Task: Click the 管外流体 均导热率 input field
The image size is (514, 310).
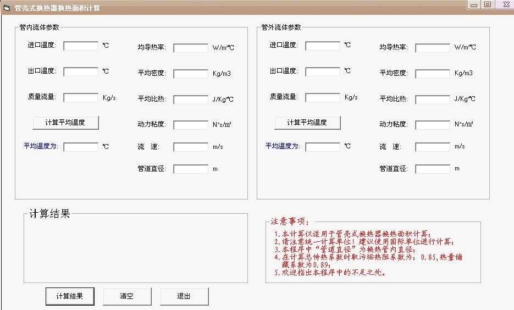Action: click(x=433, y=48)
